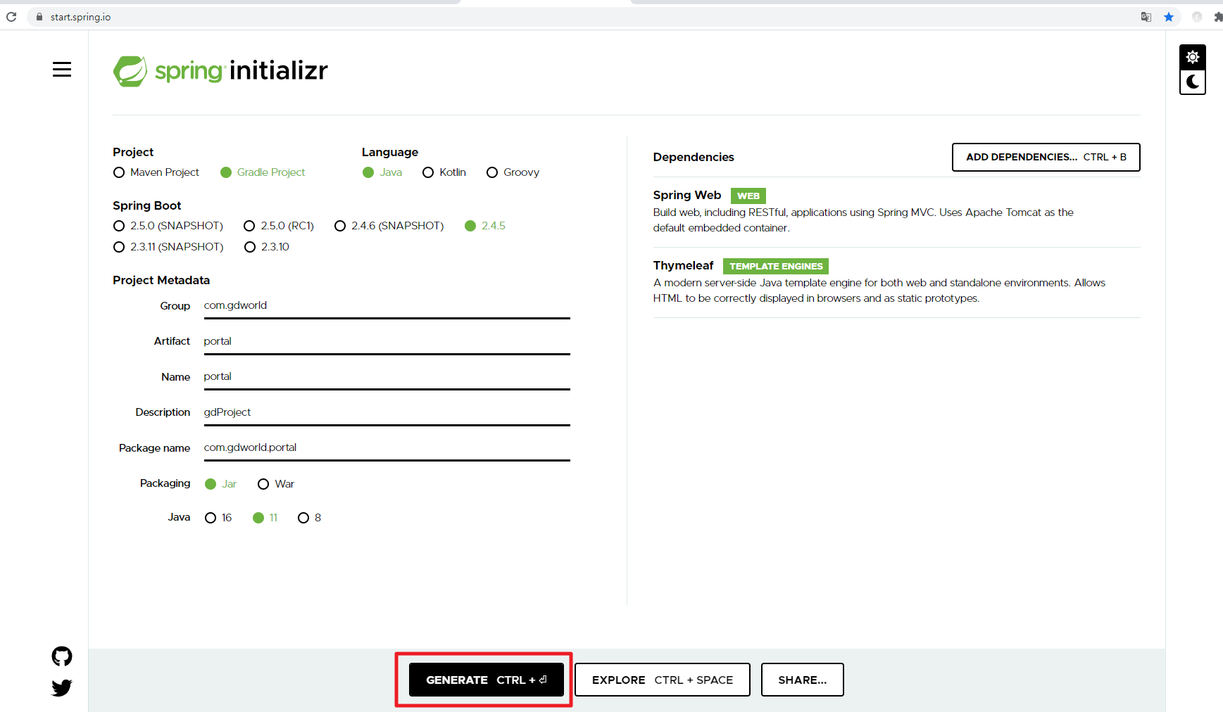Switch to light theme sun icon

pos(1193,57)
